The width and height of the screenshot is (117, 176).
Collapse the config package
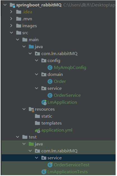coord(37,61)
